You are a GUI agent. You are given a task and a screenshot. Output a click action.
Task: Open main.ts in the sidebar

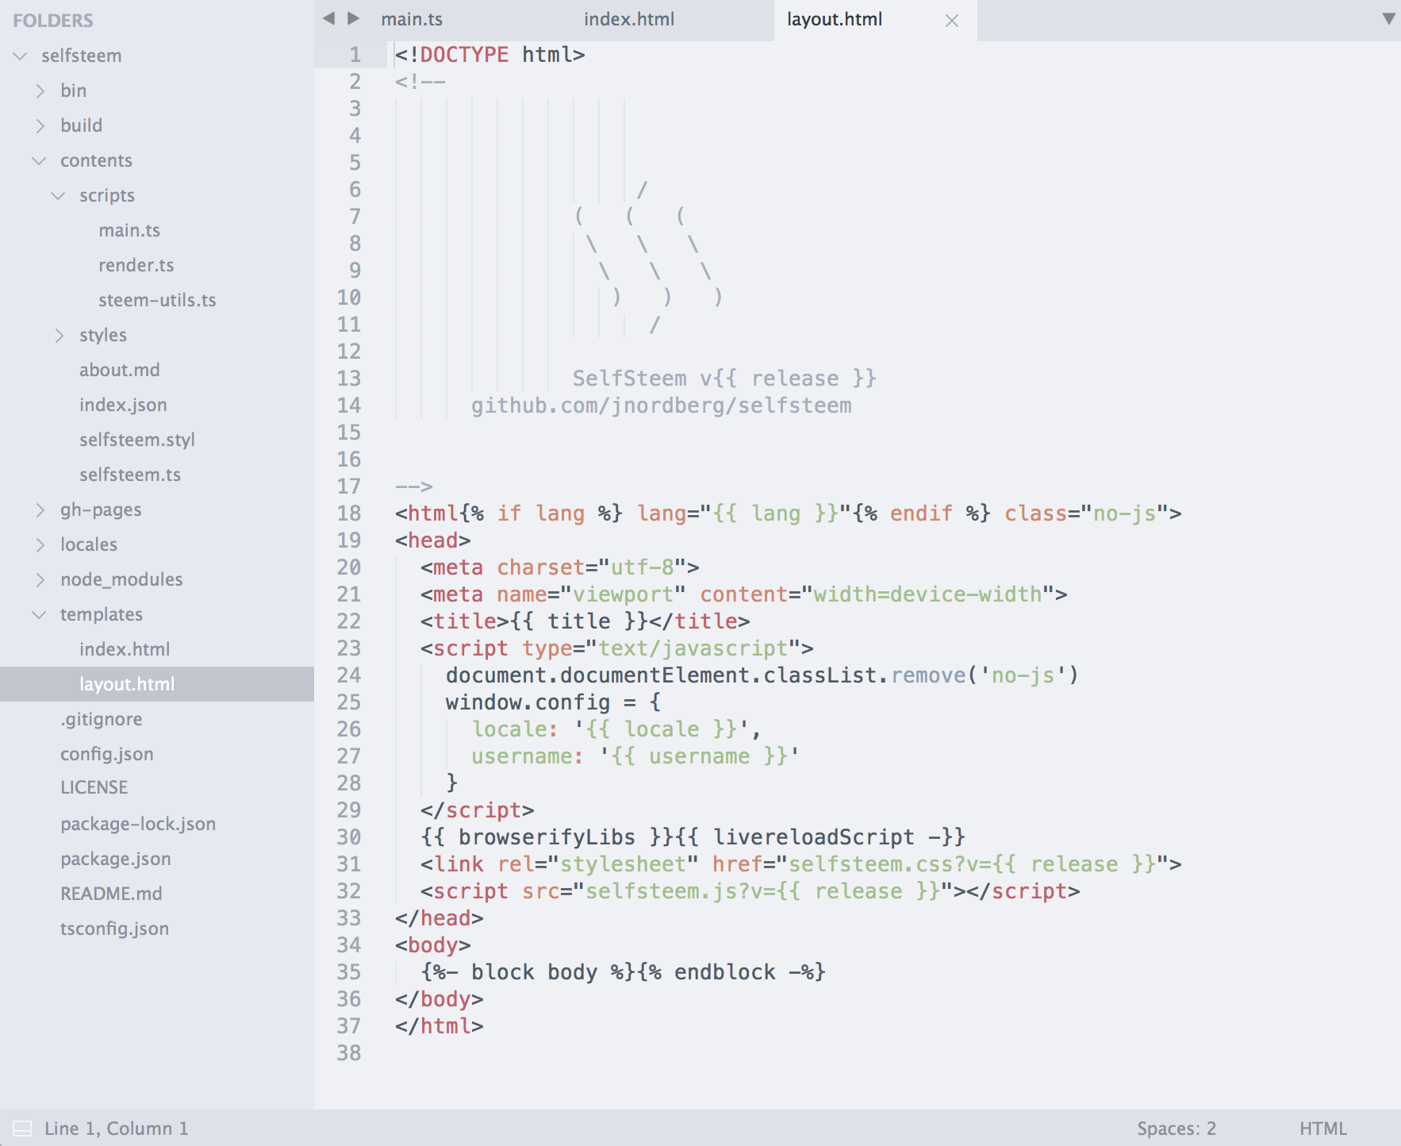pos(129,230)
